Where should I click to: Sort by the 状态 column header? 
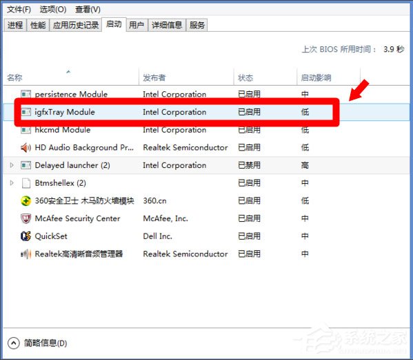coord(265,77)
